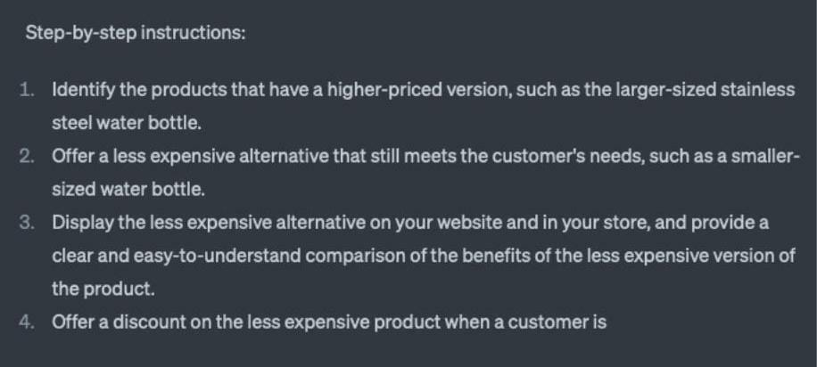Viewport: 817px width, 367px height.
Task: Click the 'Step-by-step instructions:' heading
Action: click(136, 33)
